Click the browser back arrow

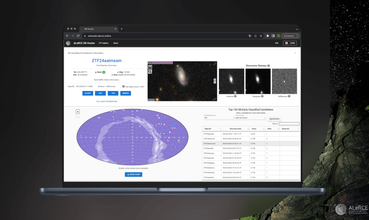(67, 36)
